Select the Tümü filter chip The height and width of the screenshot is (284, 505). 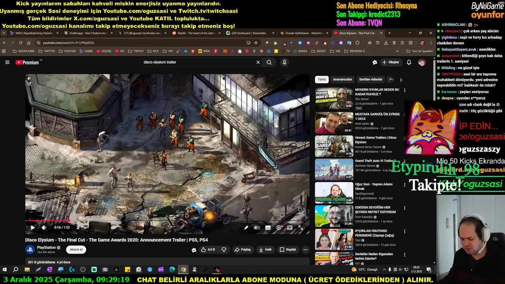(322, 79)
